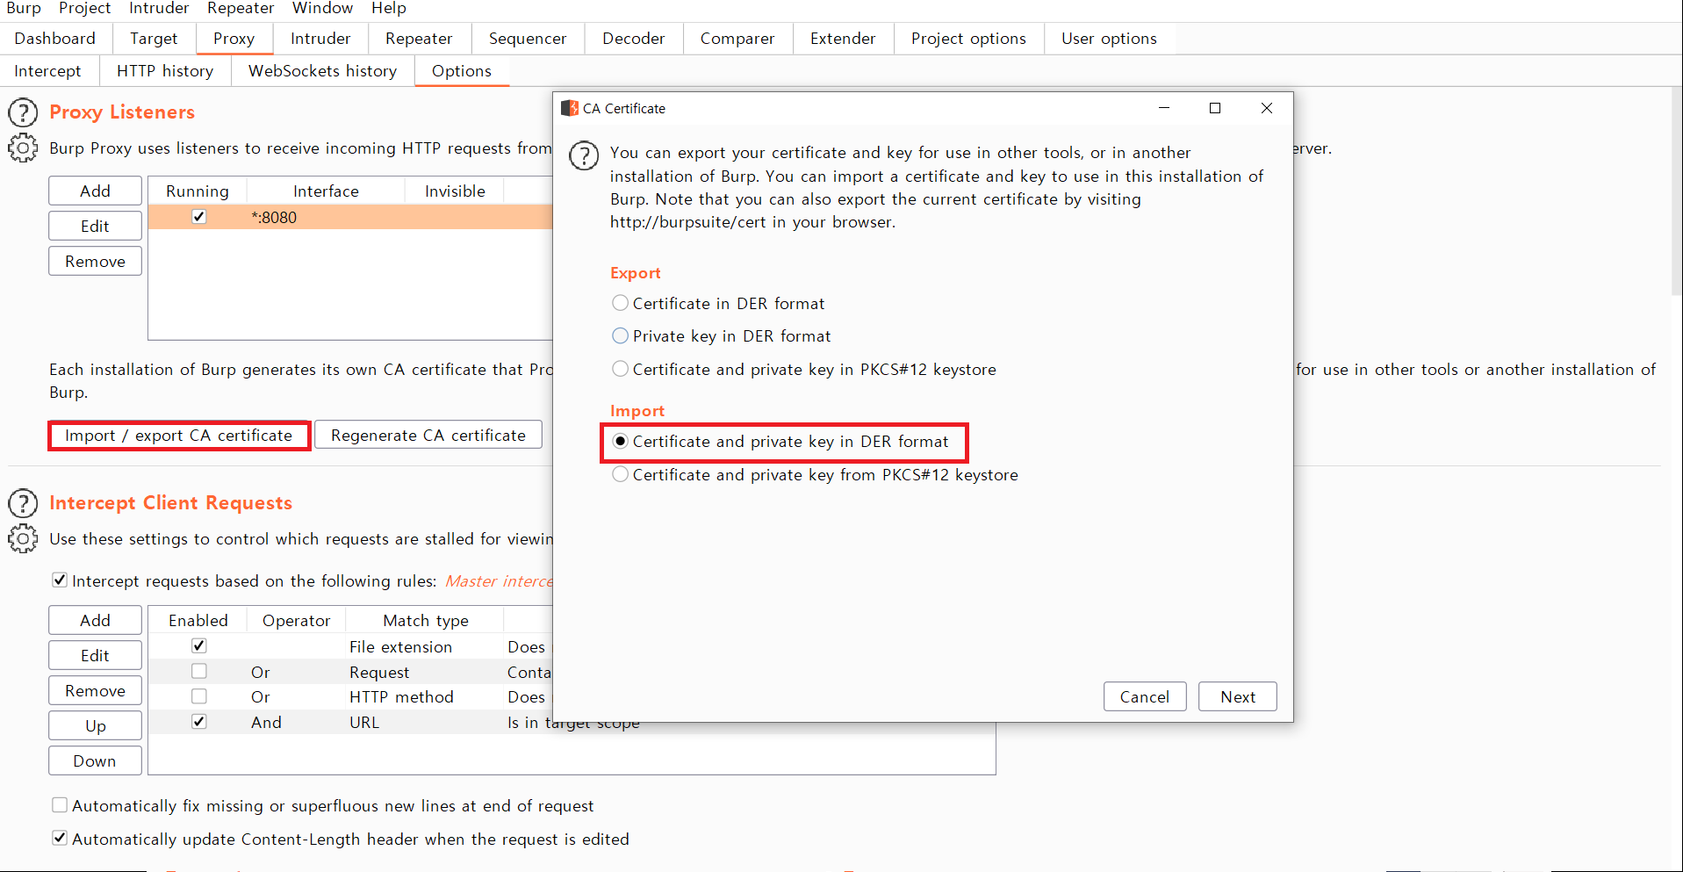Open the HTTP history sub-tab

165,71
